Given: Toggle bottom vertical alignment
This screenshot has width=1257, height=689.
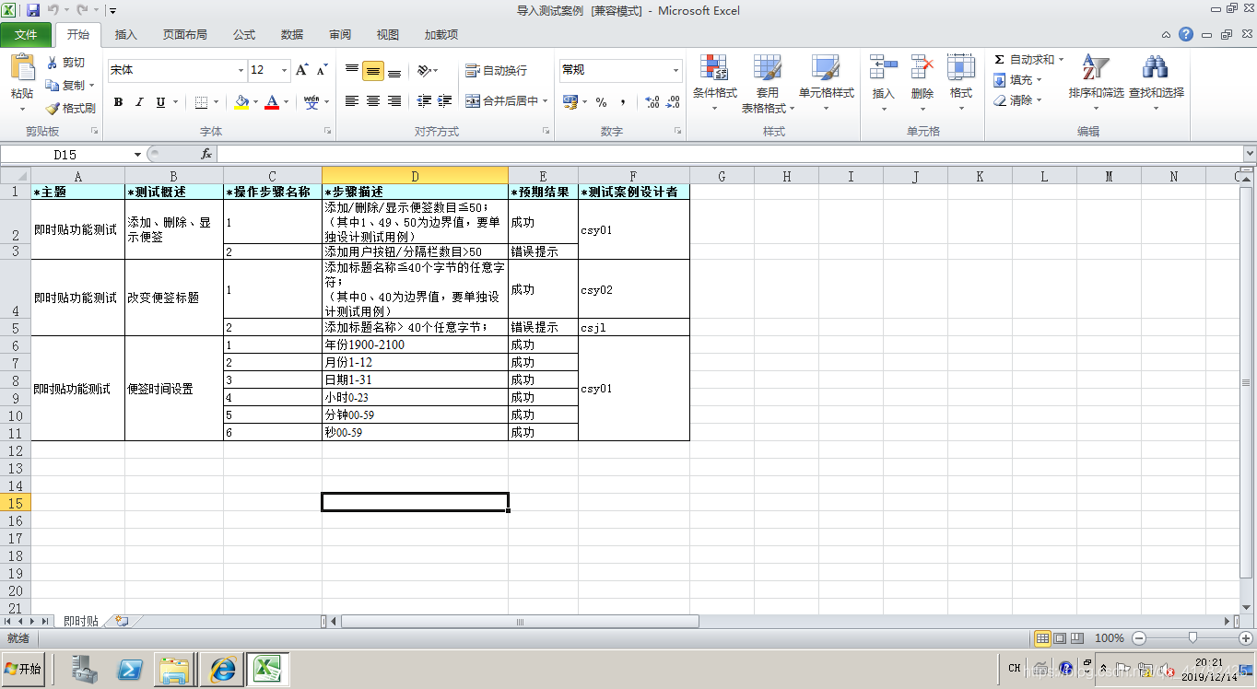Looking at the screenshot, I should tap(394, 70).
